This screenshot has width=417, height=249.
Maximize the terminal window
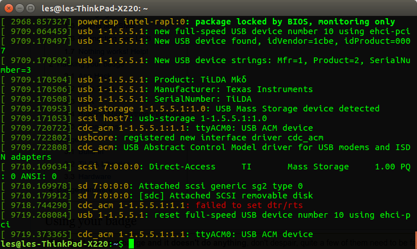coord(30,8)
